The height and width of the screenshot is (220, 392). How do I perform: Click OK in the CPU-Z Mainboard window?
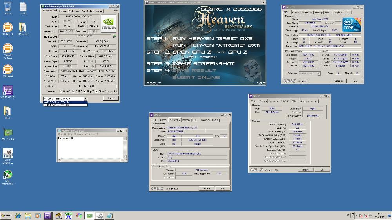(223, 188)
